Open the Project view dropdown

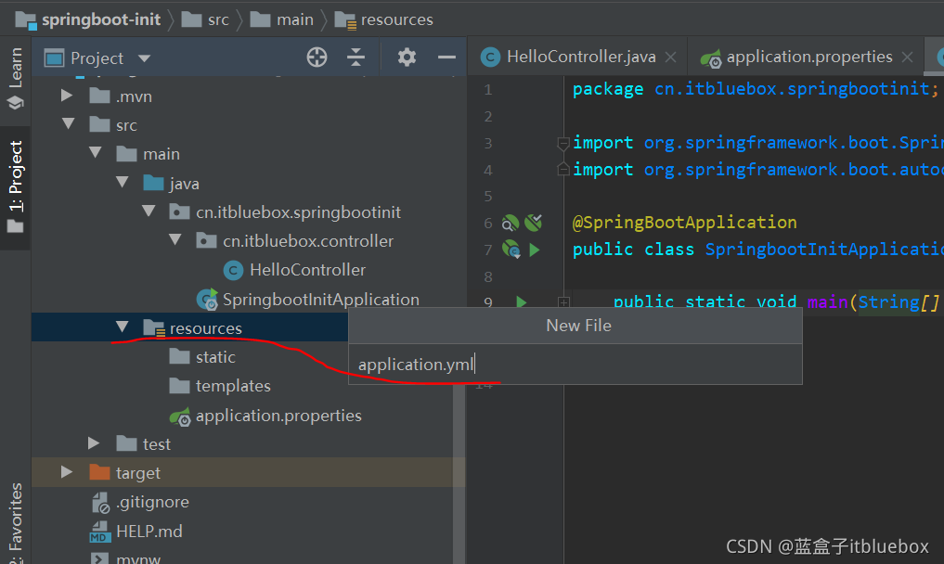pos(144,58)
